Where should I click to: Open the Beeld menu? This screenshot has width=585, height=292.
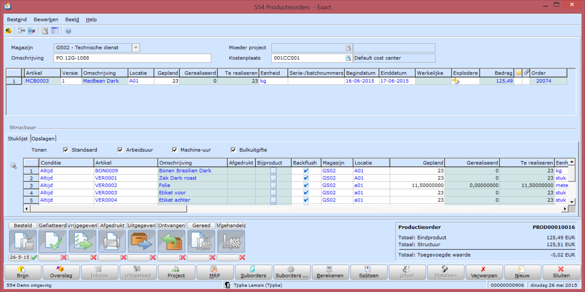pyautogui.click(x=72, y=20)
